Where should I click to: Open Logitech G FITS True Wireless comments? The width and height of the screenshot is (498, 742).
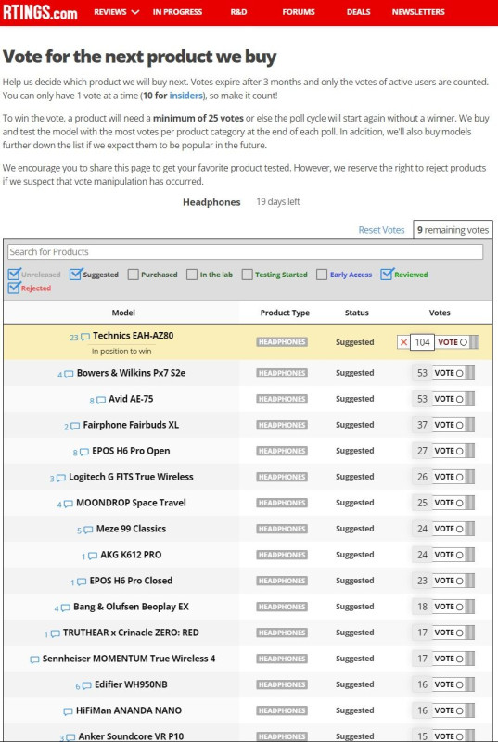point(57,479)
